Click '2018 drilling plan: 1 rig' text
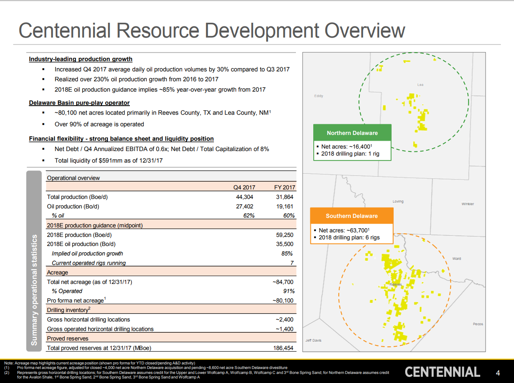The height and width of the screenshot is (383, 514). (x=350, y=154)
